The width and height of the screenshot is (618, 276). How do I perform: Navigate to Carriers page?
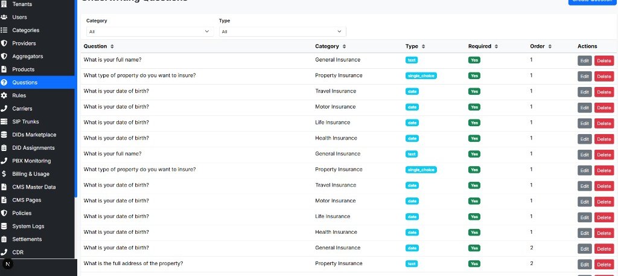(x=37, y=109)
